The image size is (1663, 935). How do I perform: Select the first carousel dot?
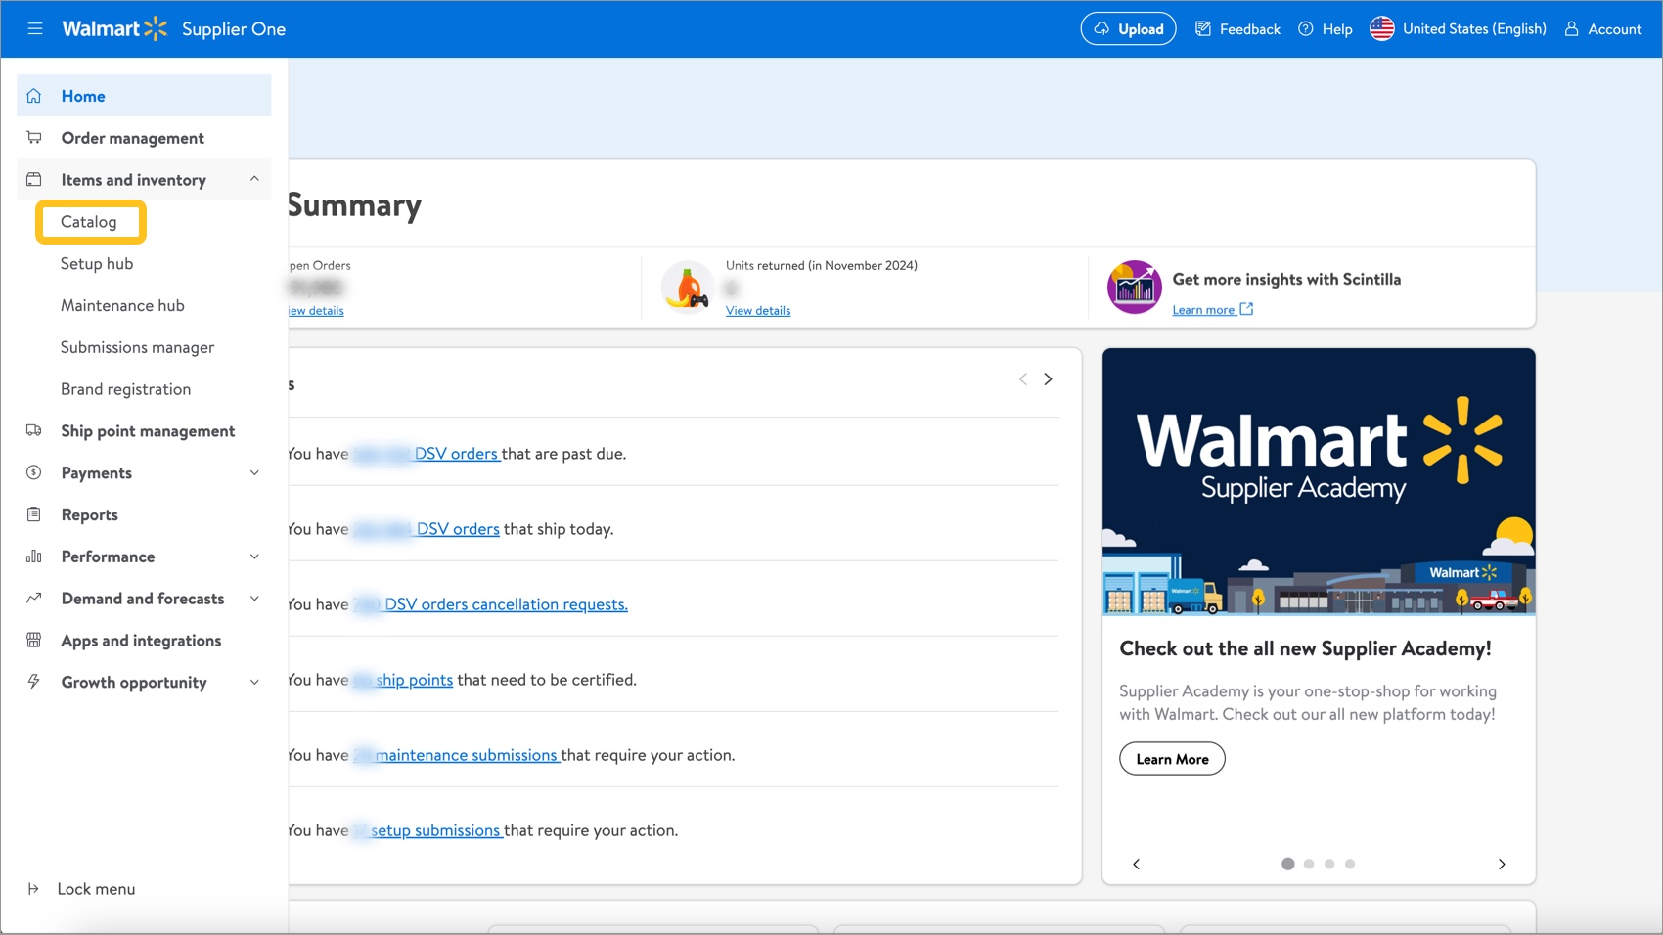tap(1288, 864)
